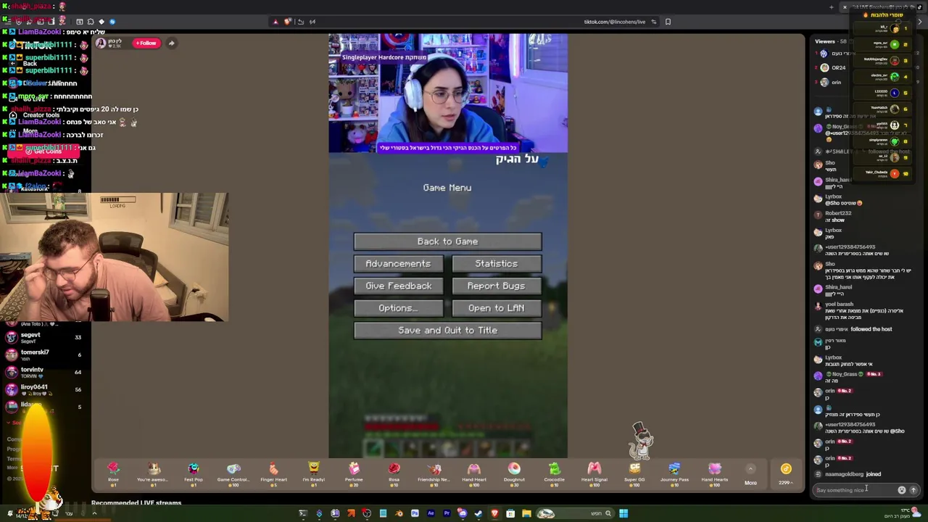Bookmark this page in browser address bar
928x522 pixels.
click(x=668, y=22)
